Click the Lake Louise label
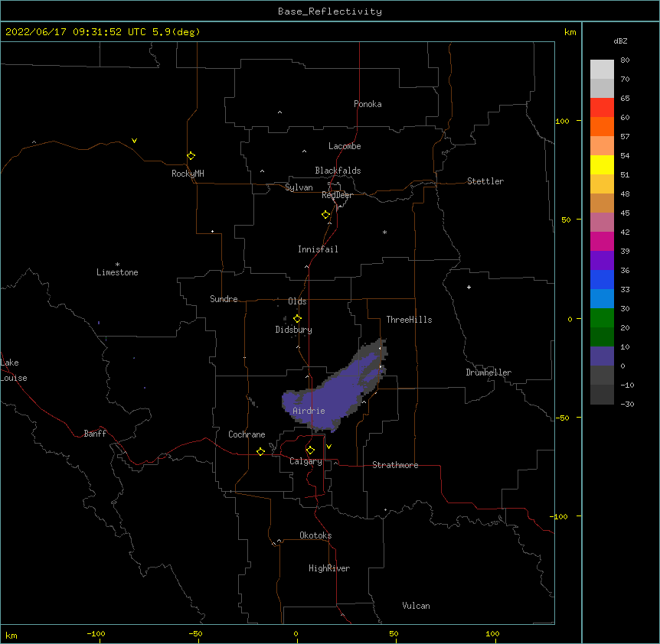 click(x=14, y=370)
